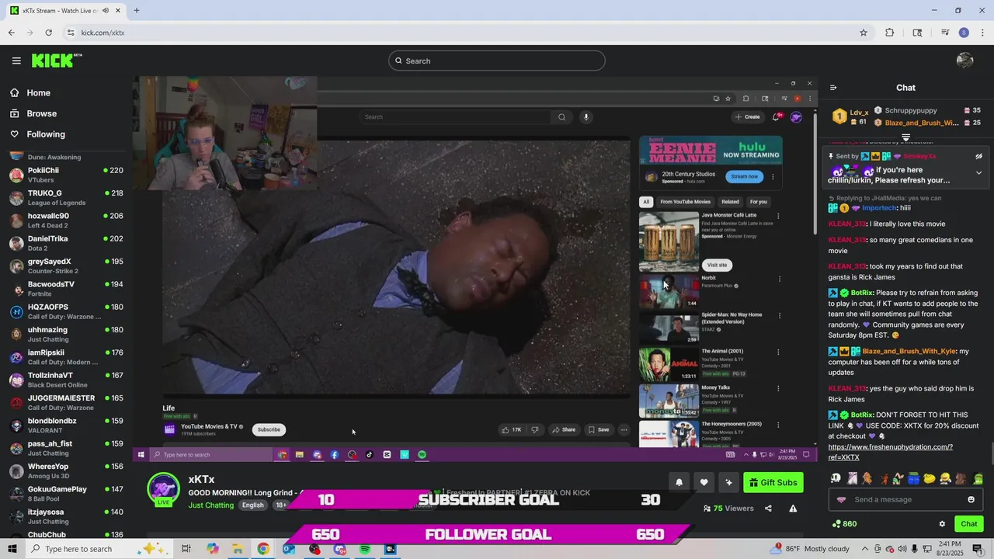This screenshot has height=559, width=994.
Task: Report the stream via warning icon
Action: [x=793, y=509]
